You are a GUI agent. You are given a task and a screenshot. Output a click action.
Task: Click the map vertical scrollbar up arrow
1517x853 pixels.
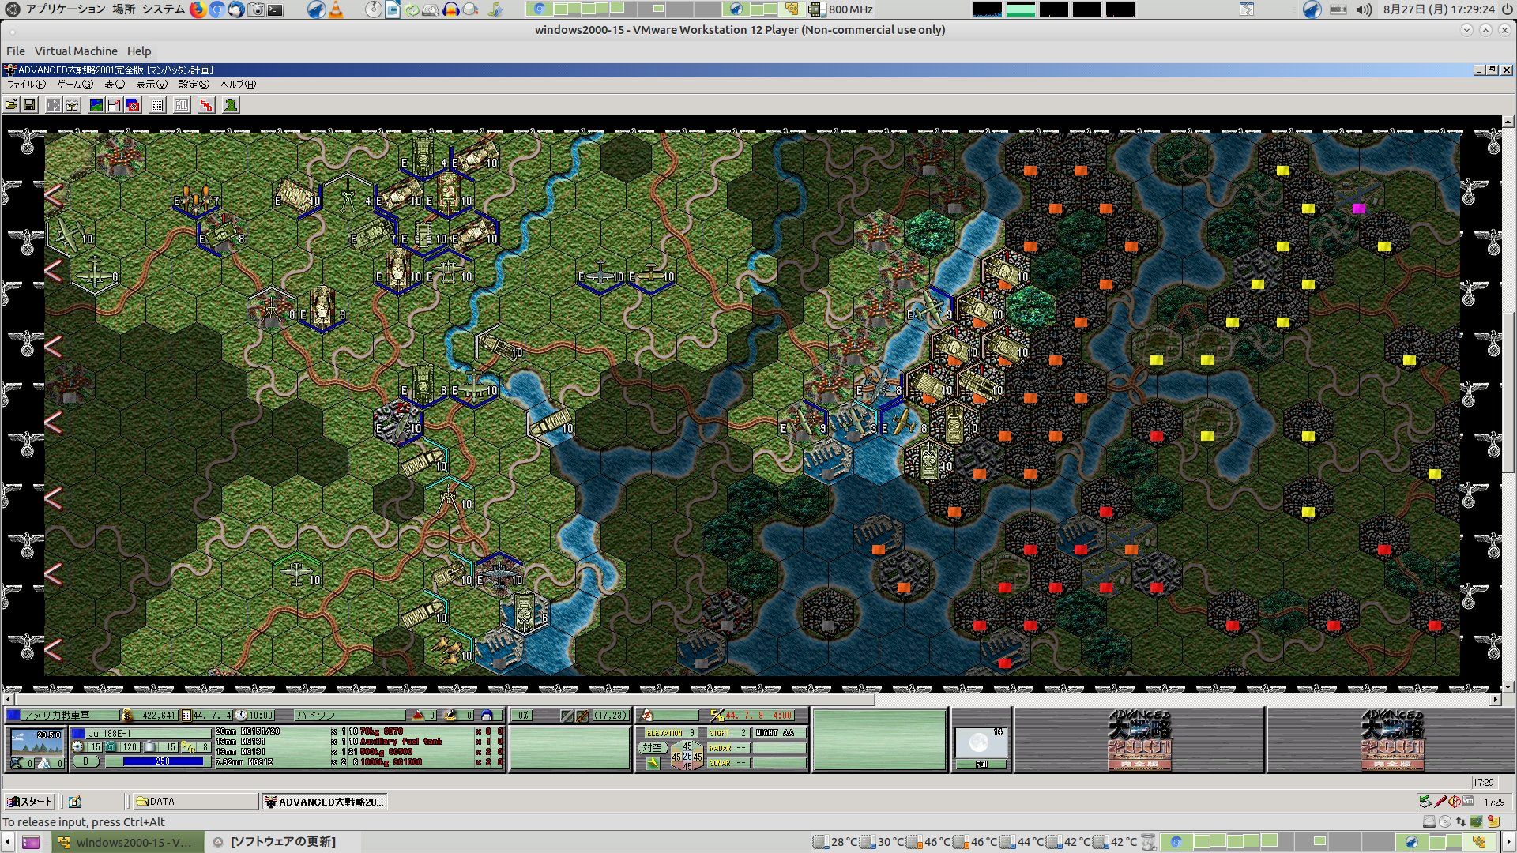tap(1508, 122)
